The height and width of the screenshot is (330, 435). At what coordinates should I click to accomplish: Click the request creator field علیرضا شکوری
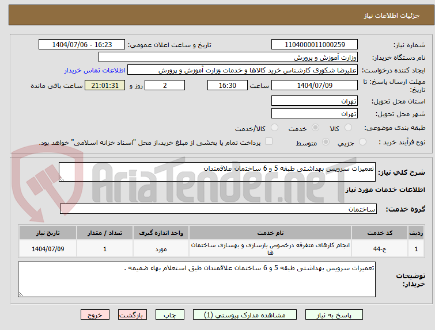pyautogui.click(x=243, y=70)
